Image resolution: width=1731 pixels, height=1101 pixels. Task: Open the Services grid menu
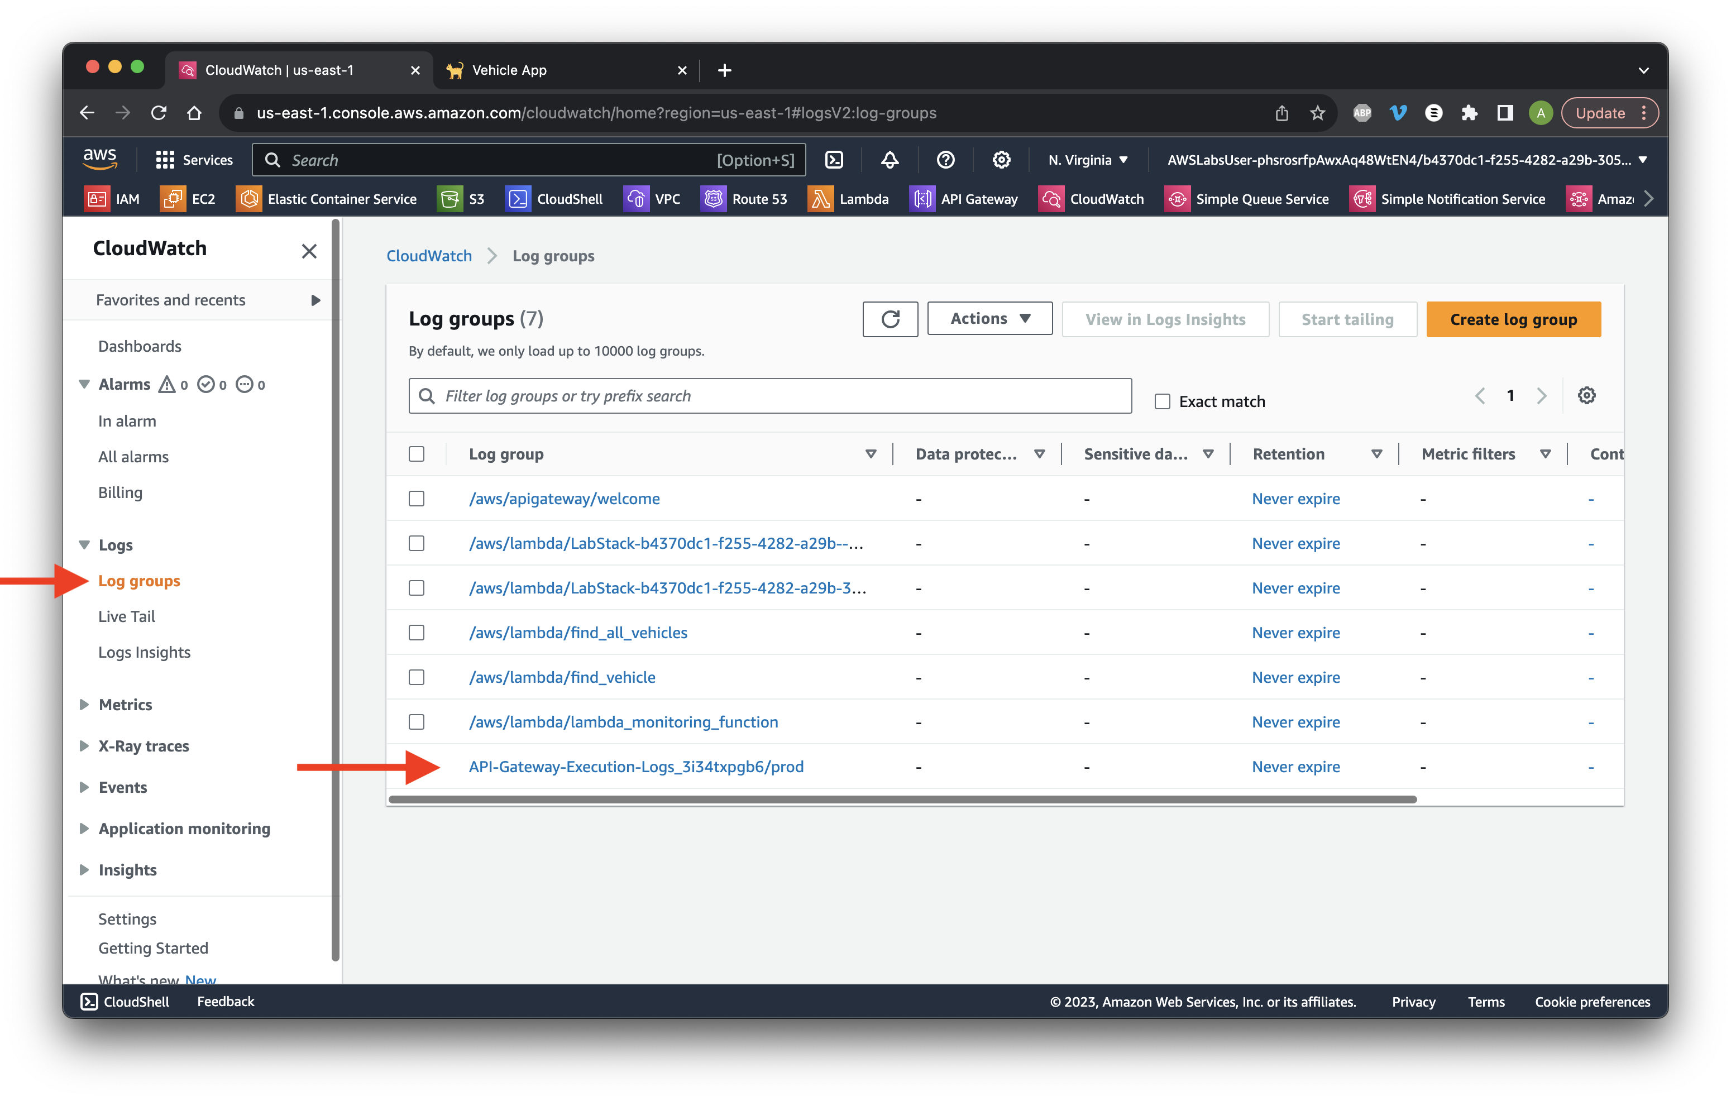pyautogui.click(x=194, y=160)
